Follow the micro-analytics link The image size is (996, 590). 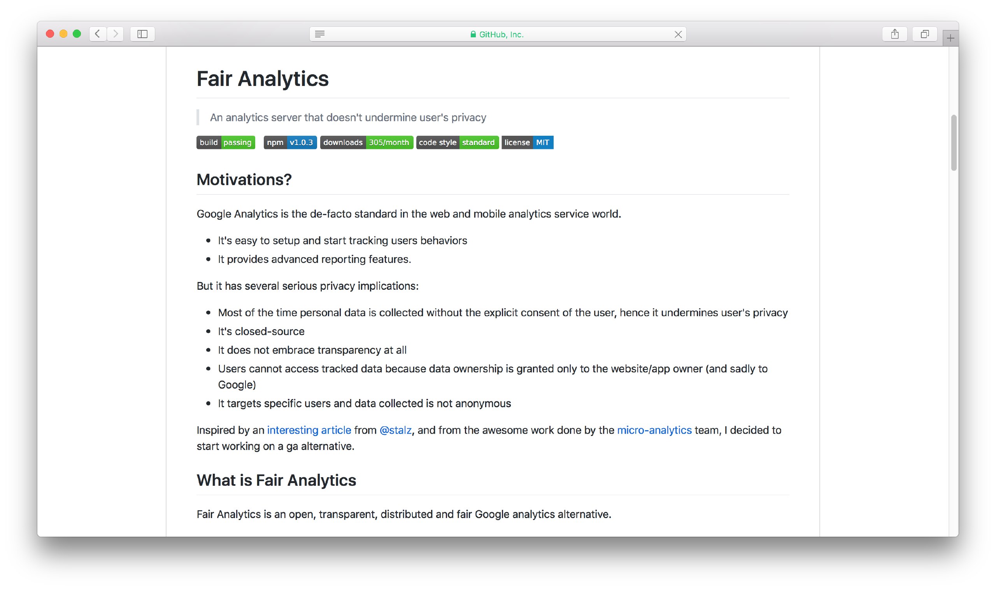click(654, 430)
